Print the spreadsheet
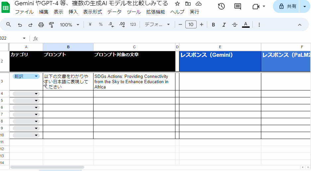311x171 pixels. tap(41, 25)
